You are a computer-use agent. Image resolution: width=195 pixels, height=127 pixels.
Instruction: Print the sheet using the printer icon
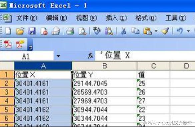pyautogui.click(x=70, y=31)
